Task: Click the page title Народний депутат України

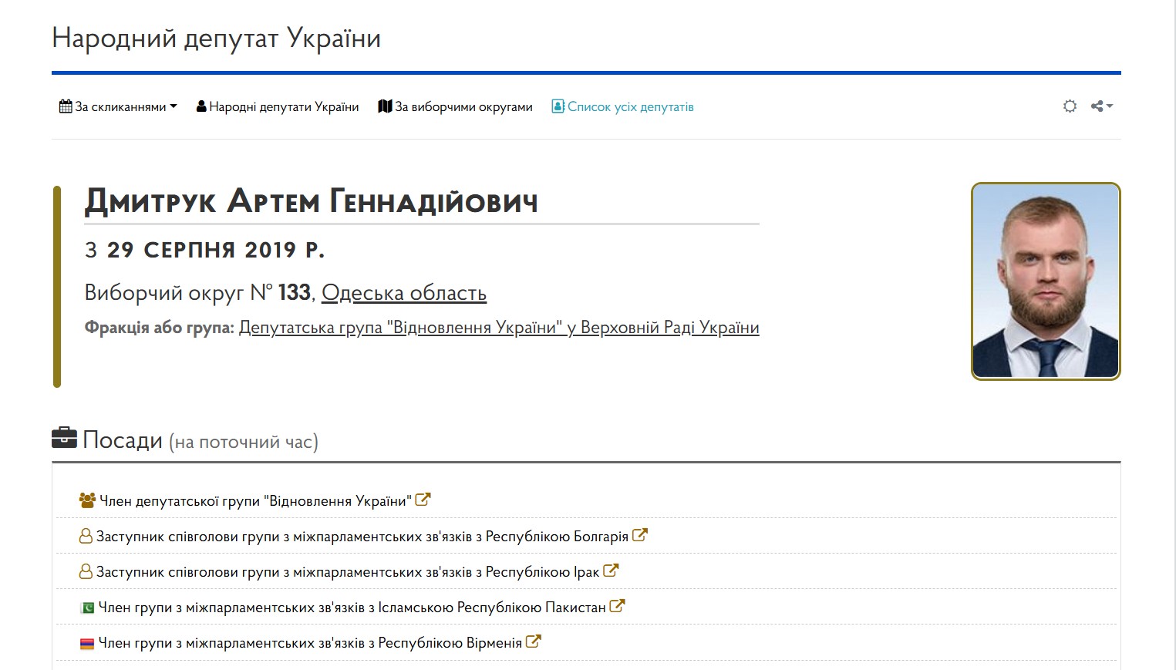Action: coord(217,38)
